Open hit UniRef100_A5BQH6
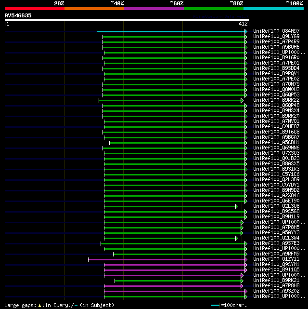The width and height of the screenshot is (308, 309). (276, 47)
